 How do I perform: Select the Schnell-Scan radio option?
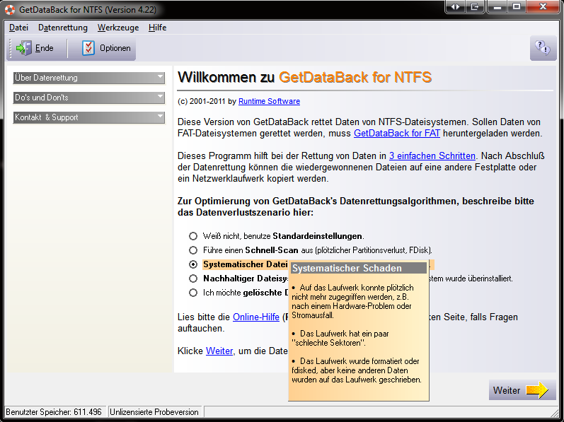[193, 250]
